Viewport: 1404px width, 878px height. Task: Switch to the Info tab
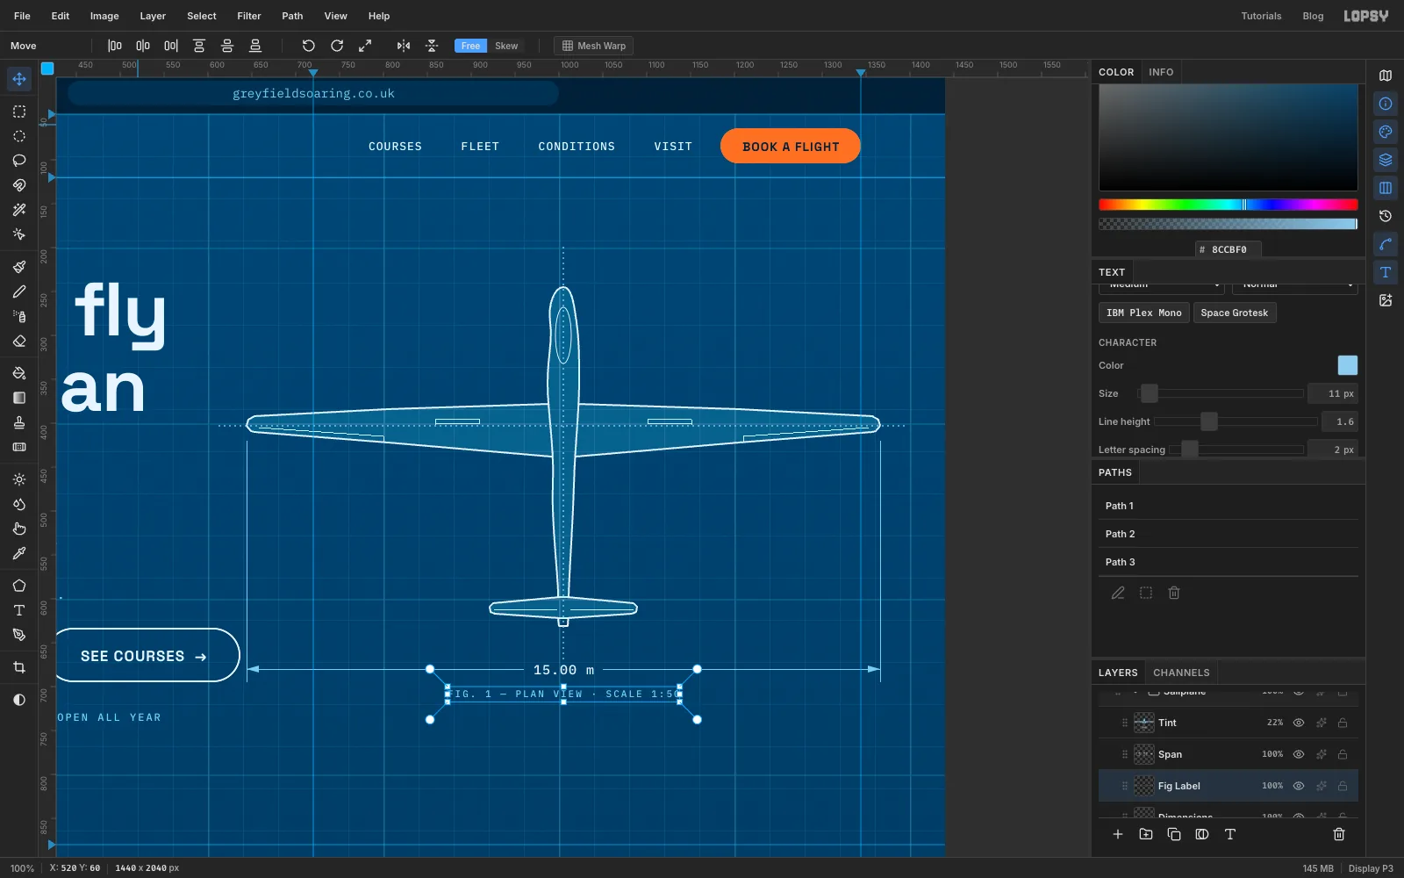tap(1161, 72)
